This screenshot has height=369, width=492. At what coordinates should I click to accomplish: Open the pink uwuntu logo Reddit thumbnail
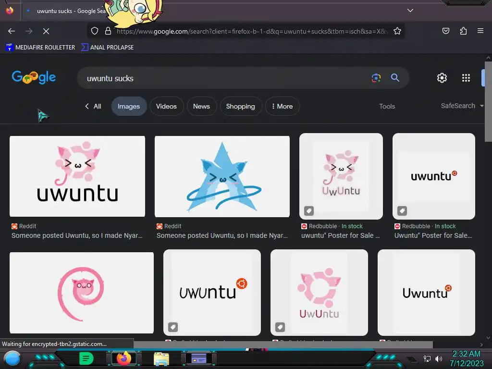(x=77, y=176)
